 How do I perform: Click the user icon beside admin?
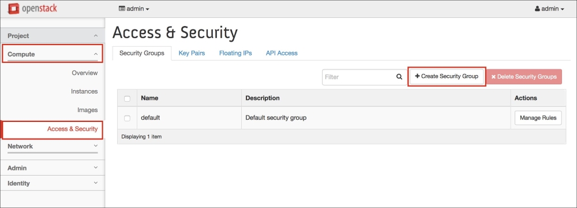(x=538, y=9)
